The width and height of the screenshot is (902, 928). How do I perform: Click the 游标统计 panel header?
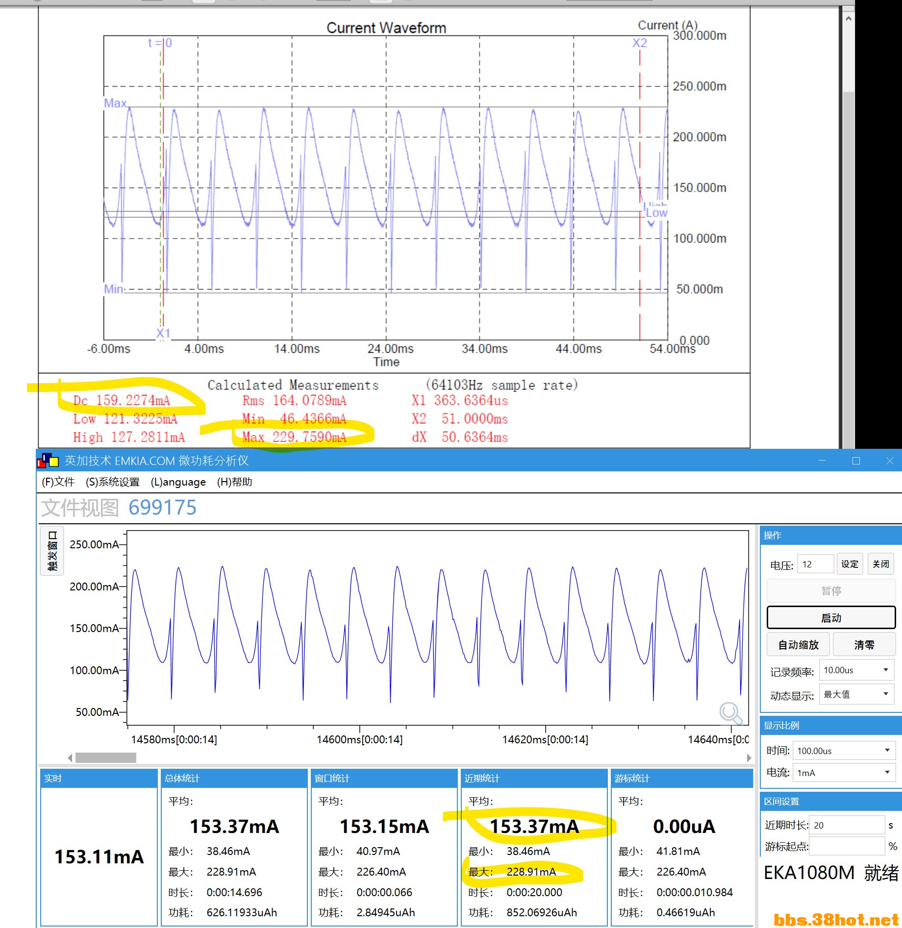[x=682, y=778]
